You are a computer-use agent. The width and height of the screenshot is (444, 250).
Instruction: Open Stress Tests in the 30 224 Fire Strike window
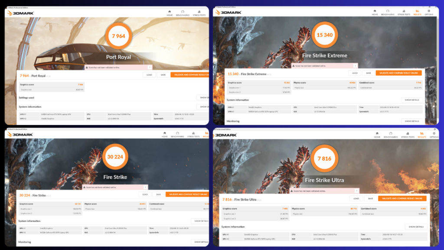(193, 135)
